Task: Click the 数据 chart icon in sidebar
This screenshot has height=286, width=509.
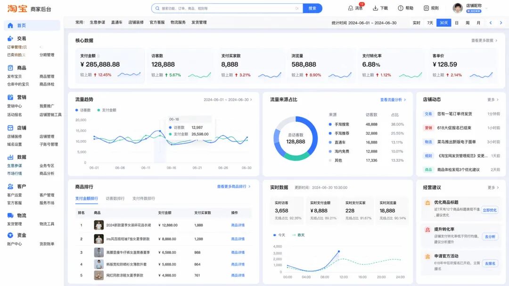Action: (x=10, y=157)
